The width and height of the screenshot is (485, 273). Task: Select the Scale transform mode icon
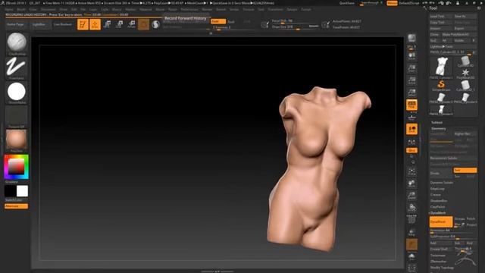pos(120,24)
